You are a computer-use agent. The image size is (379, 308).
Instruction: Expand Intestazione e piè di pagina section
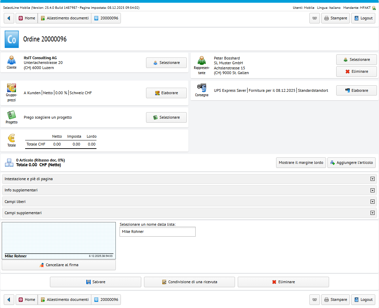[372, 179]
